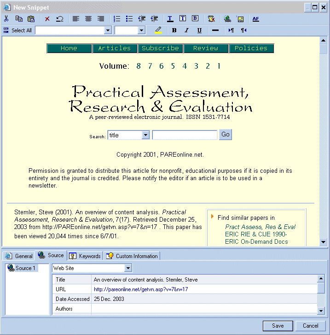Maximize the New Snippet window
This screenshot has height=335, width=330.
pyautogui.click(x=315, y=7)
